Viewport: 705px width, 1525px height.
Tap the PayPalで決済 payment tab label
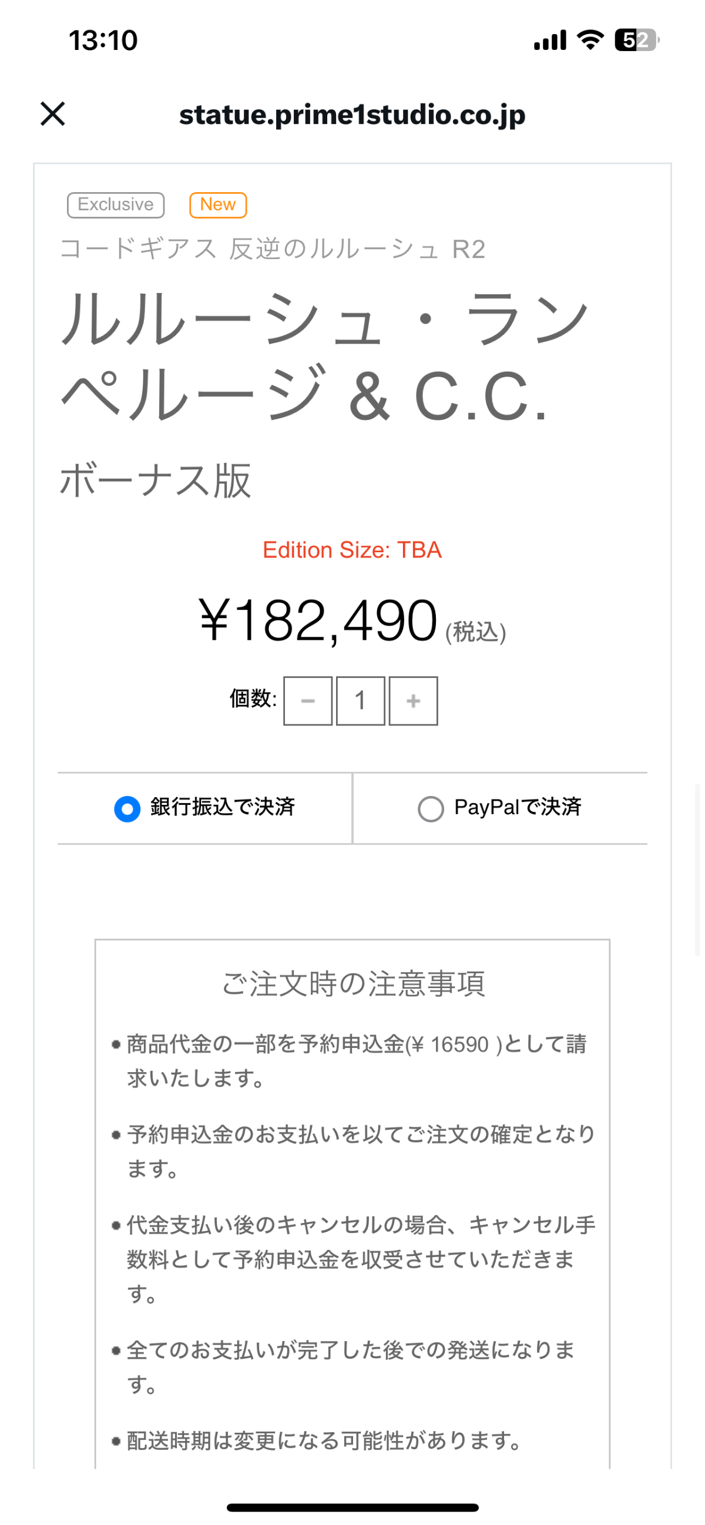pos(518,808)
